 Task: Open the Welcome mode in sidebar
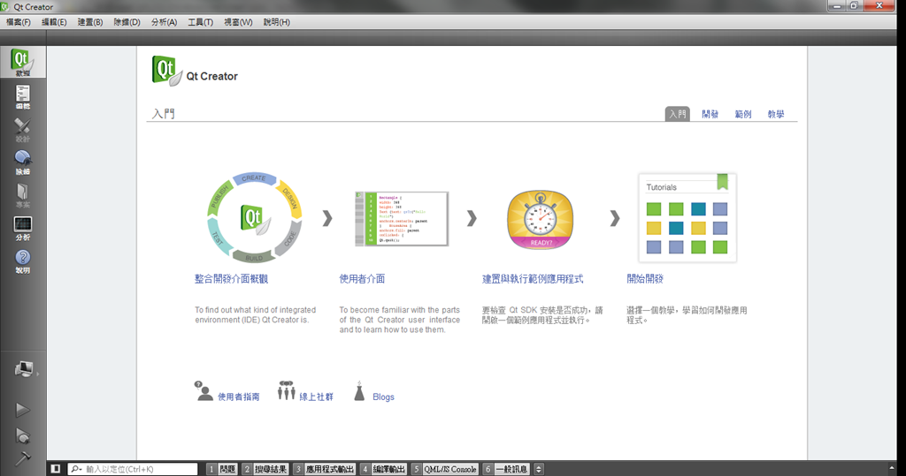point(22,63)
